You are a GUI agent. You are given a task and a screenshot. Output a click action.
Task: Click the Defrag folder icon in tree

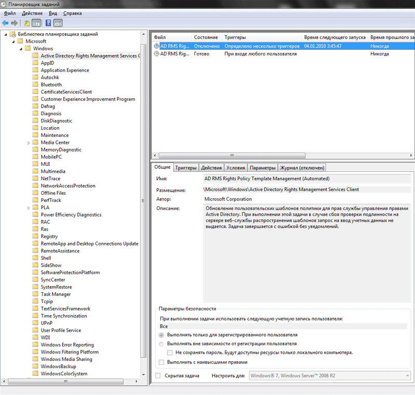coord(35,106)
